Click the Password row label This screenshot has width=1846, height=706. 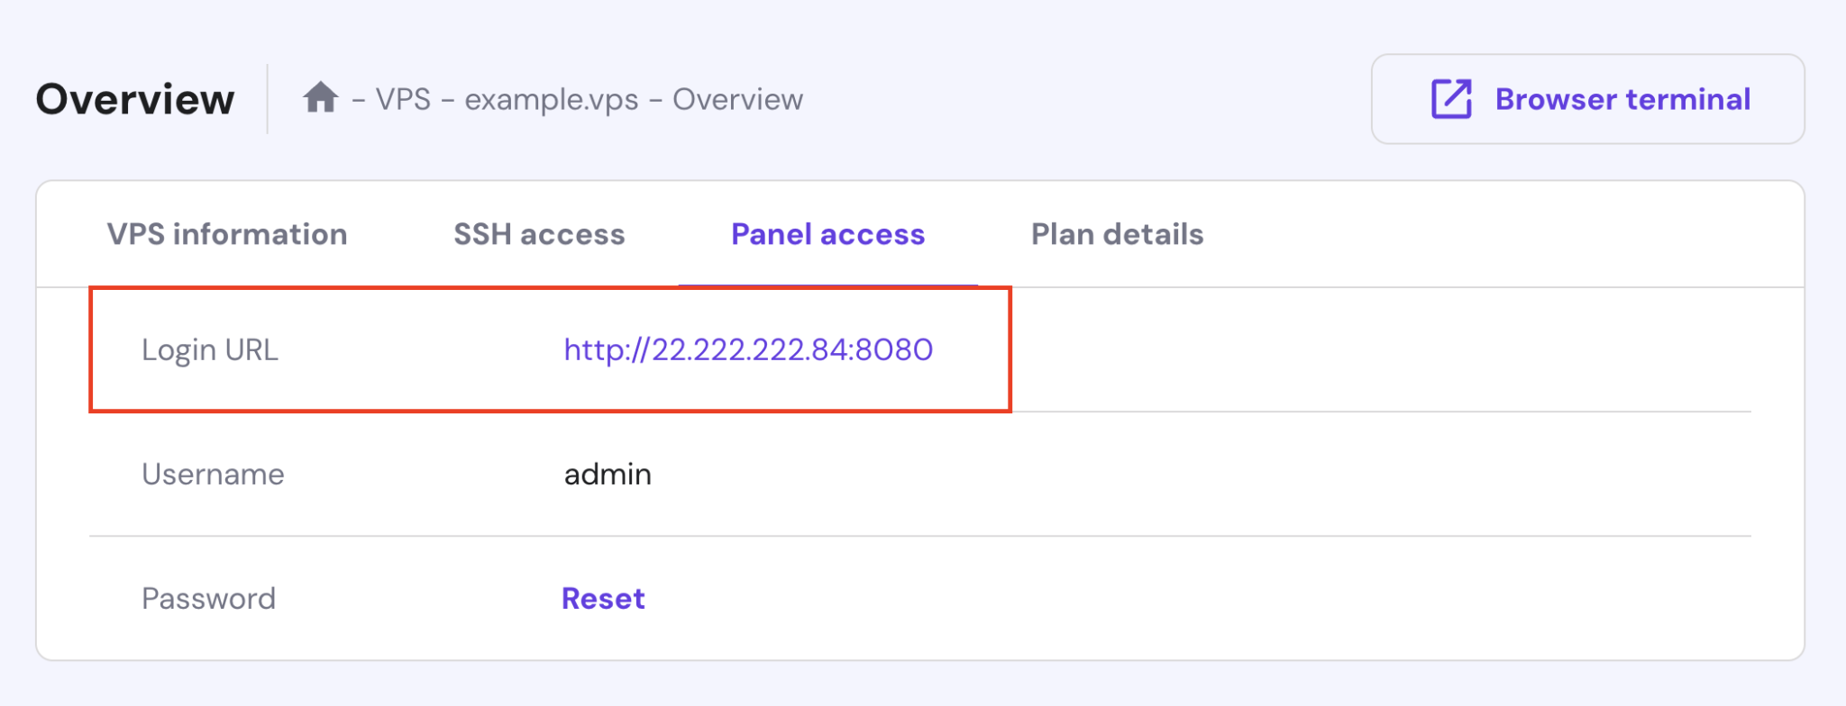point(208,597)
